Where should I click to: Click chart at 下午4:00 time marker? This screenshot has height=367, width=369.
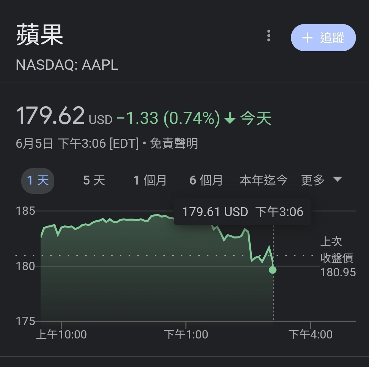311,334
